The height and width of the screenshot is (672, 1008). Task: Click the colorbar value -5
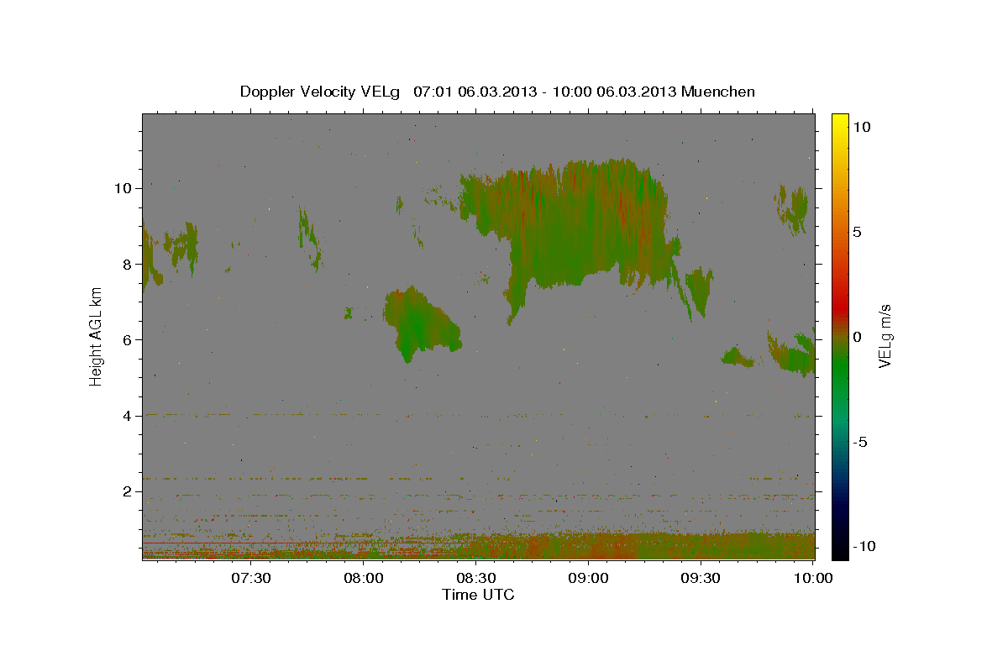pos(862,442)
